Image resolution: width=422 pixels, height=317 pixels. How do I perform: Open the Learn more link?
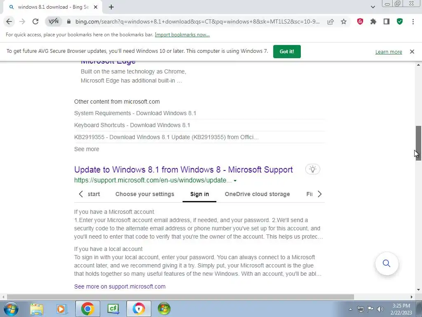point(389,52)
